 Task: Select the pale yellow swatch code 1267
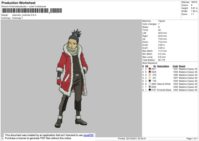point(150,78)
